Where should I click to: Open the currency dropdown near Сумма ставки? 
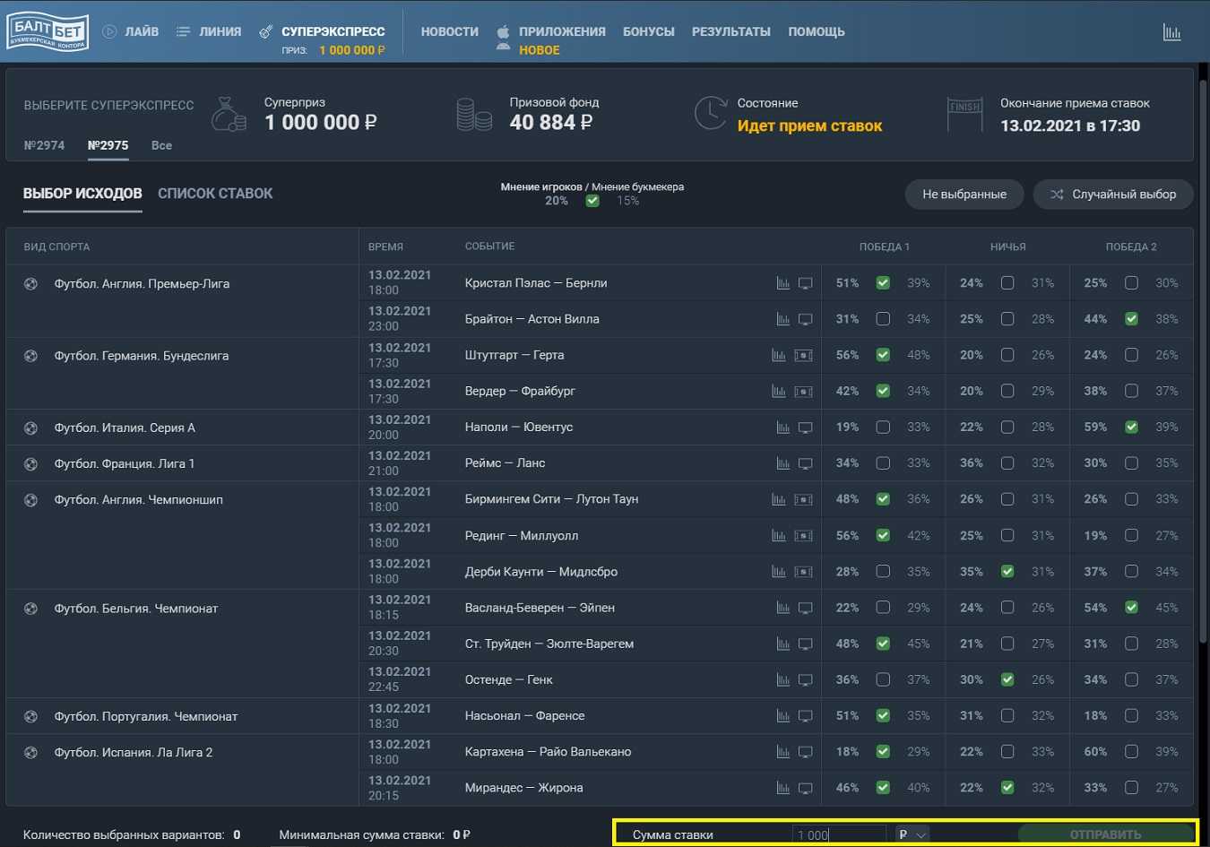(x=912, y=834)
